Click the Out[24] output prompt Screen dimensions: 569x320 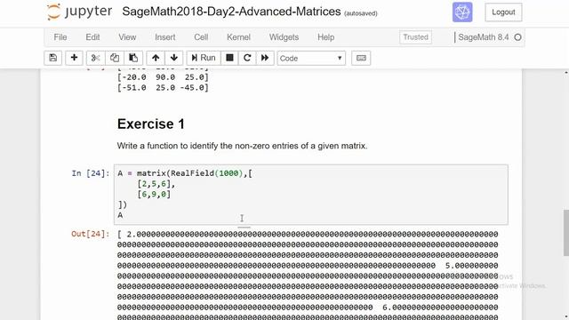pos(91,234)
